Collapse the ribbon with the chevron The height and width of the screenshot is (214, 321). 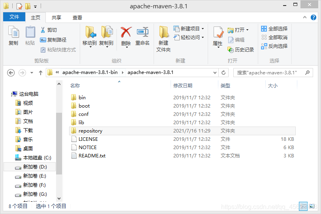click(x=305, y=17)
